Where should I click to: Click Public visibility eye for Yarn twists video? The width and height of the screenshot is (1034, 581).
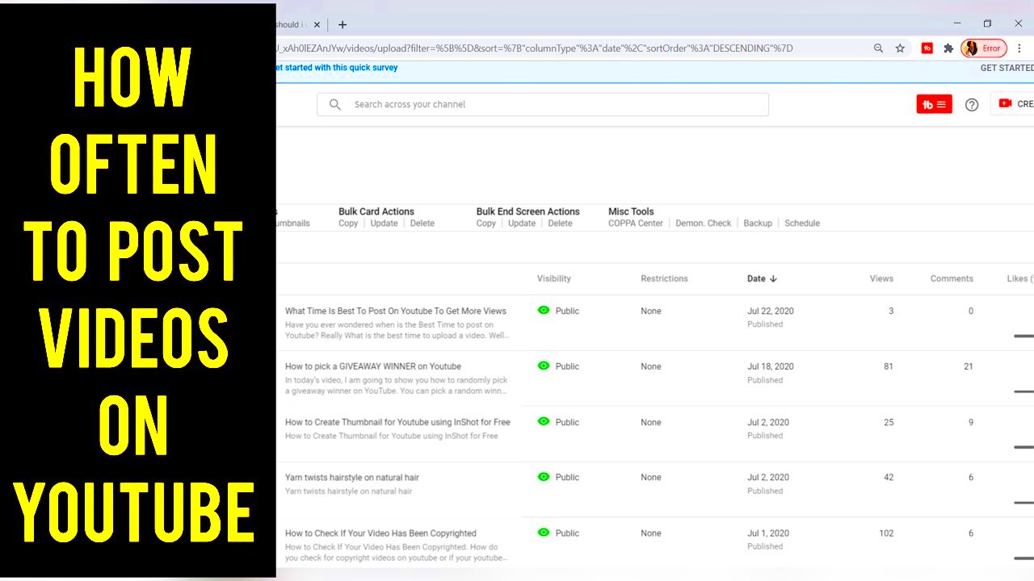(x=544, y=477)
